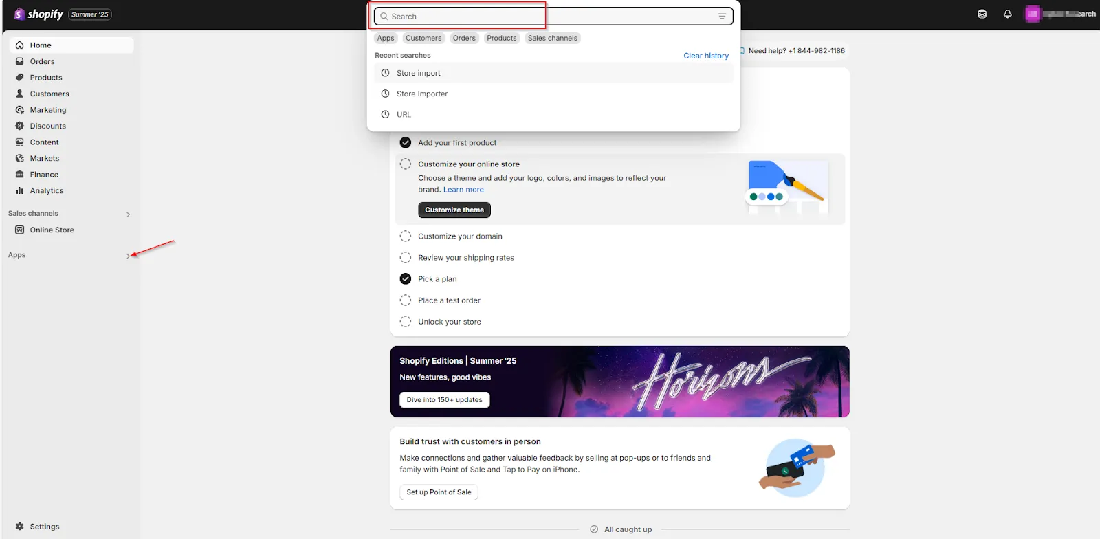Select the Customers search filter chip
Viewport: 1100px width, 539px height.
click(x=423, y=38)
